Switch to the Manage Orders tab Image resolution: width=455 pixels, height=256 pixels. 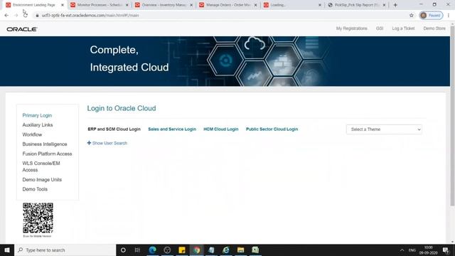pos(228,5)
